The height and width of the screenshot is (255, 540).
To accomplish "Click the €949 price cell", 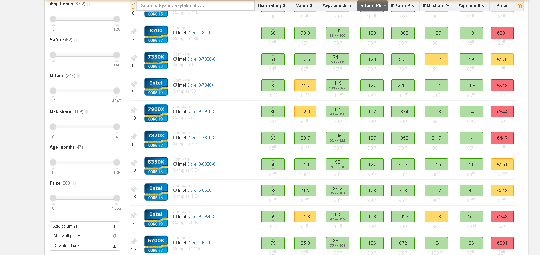I will tap(502, 85).
